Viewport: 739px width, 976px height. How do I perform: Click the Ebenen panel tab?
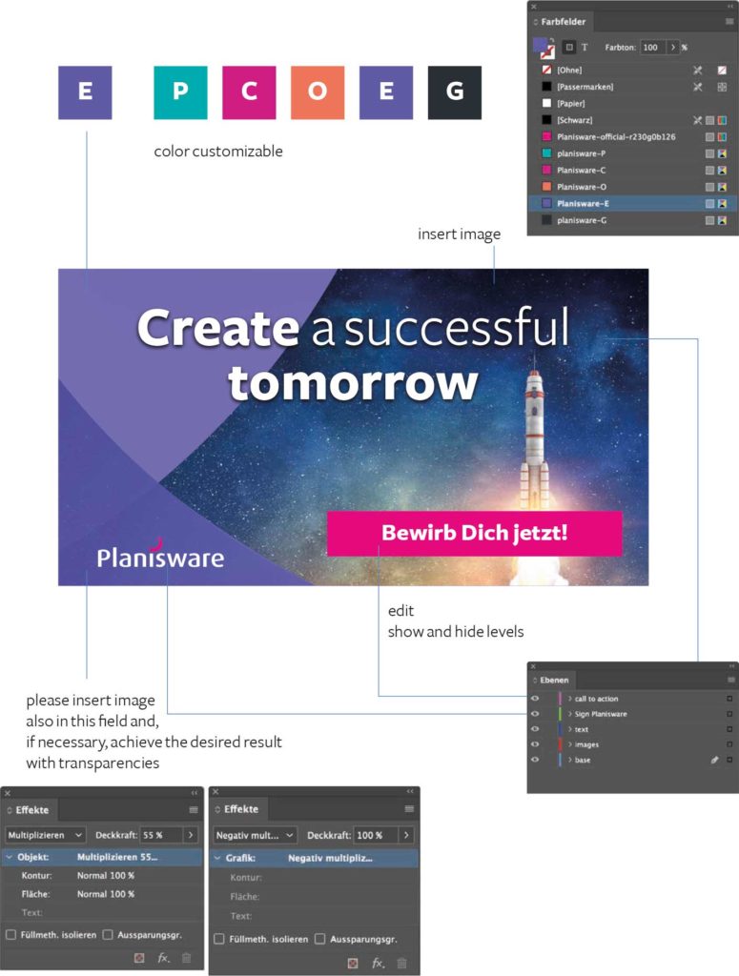click(553, 680)
